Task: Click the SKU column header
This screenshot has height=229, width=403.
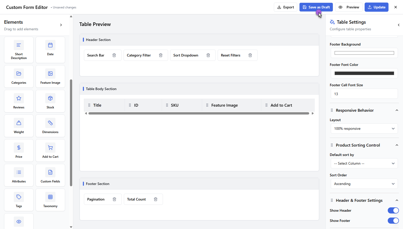Action: (182, 105)
